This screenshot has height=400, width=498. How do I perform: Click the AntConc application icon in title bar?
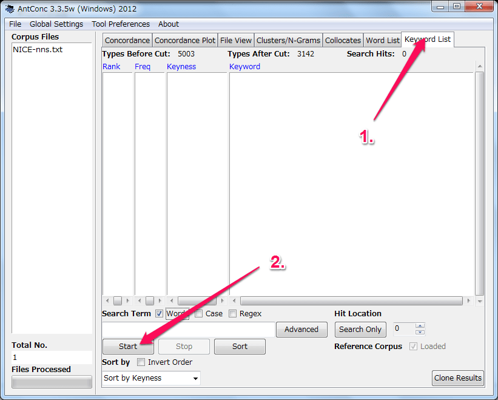[x=10, y=8]
